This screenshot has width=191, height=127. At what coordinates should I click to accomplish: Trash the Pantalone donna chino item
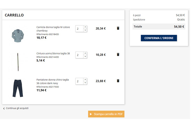(118, 81)
